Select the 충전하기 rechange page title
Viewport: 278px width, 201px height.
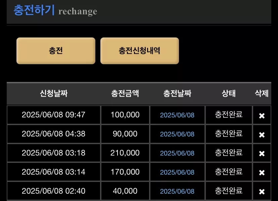[x=55, y=10]
